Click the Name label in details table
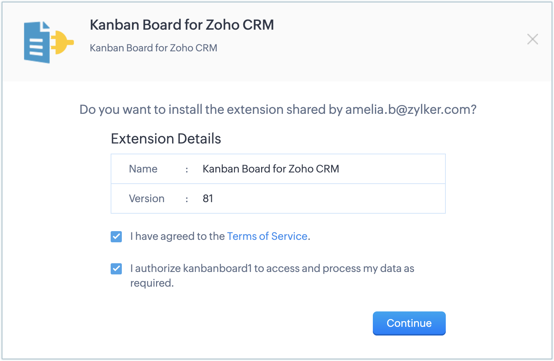Viewport: 554px width, 361px height. pyautogui.click(x=143, y=169)
